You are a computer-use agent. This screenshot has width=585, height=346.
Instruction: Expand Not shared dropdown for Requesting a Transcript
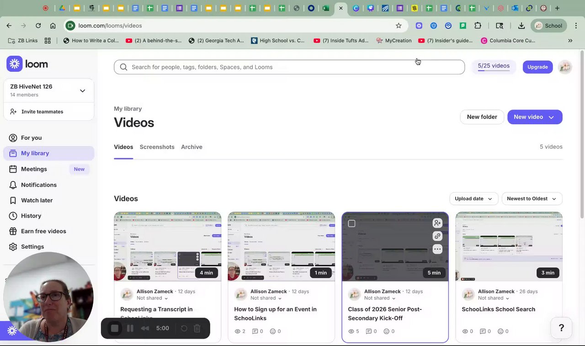(152, 298)
